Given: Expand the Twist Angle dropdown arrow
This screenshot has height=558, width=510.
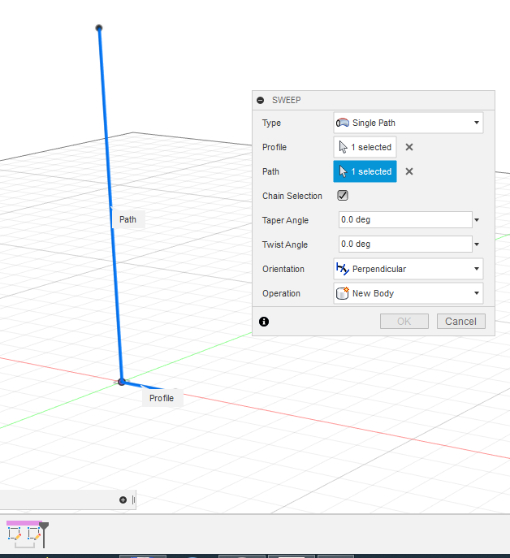Looking at the screenshot, I should click(477, 244).
